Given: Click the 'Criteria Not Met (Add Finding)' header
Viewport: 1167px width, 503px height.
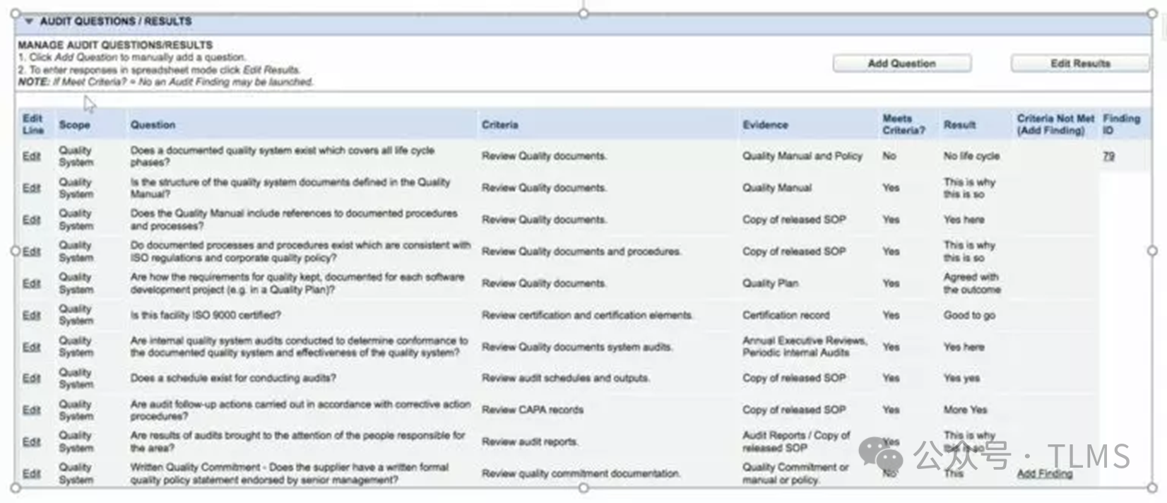Looking at the screenshot, I should (x=1055, y=124).
